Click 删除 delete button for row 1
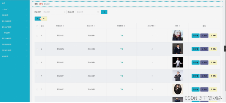Screen dimensions: 226x103 pyautogui.click(x=213, y=35)
